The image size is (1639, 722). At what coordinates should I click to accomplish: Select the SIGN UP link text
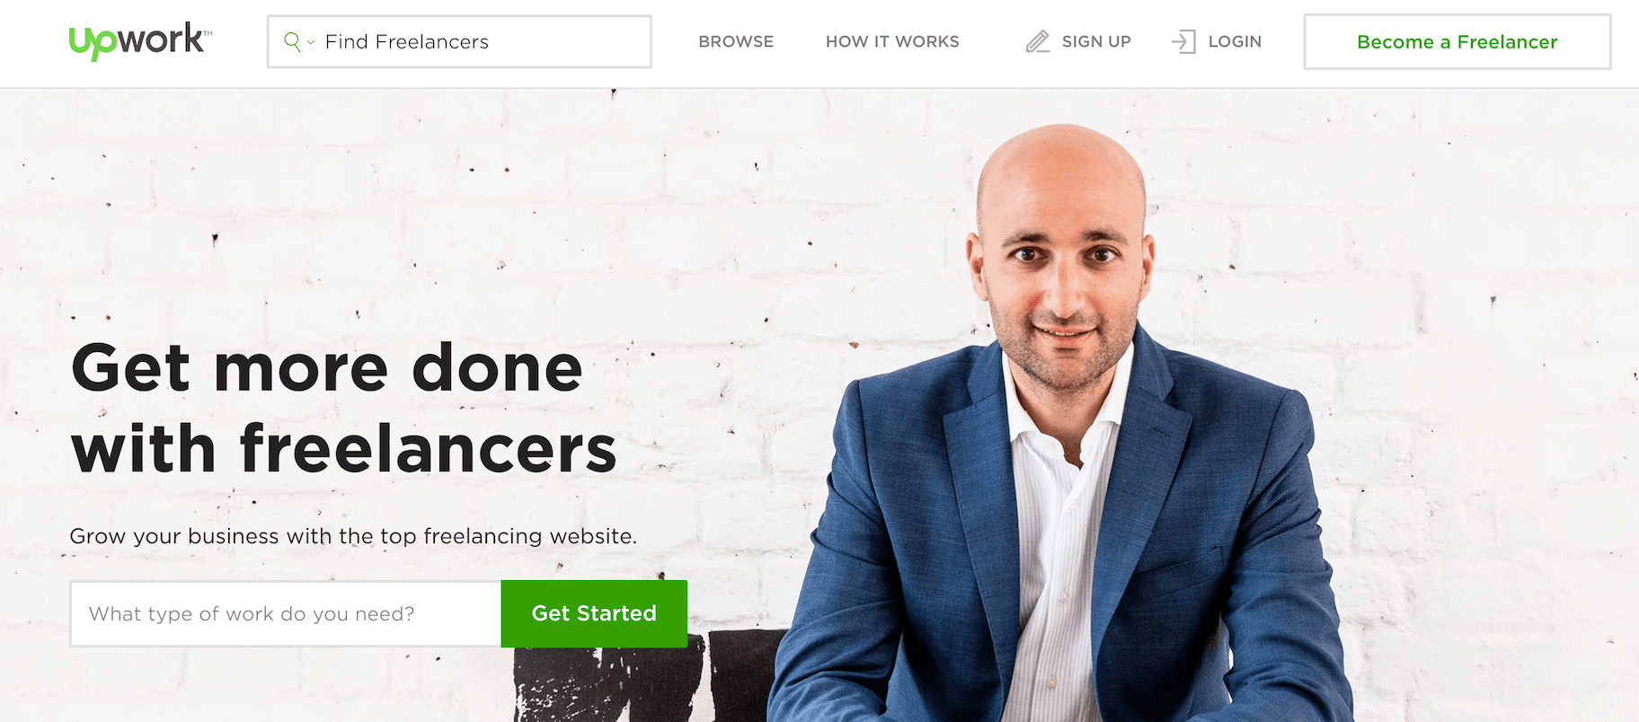pos(1096,41)
